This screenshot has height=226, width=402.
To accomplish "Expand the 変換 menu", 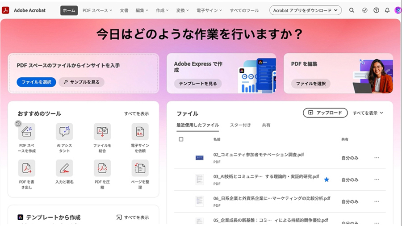I will [x=182, y=10].
